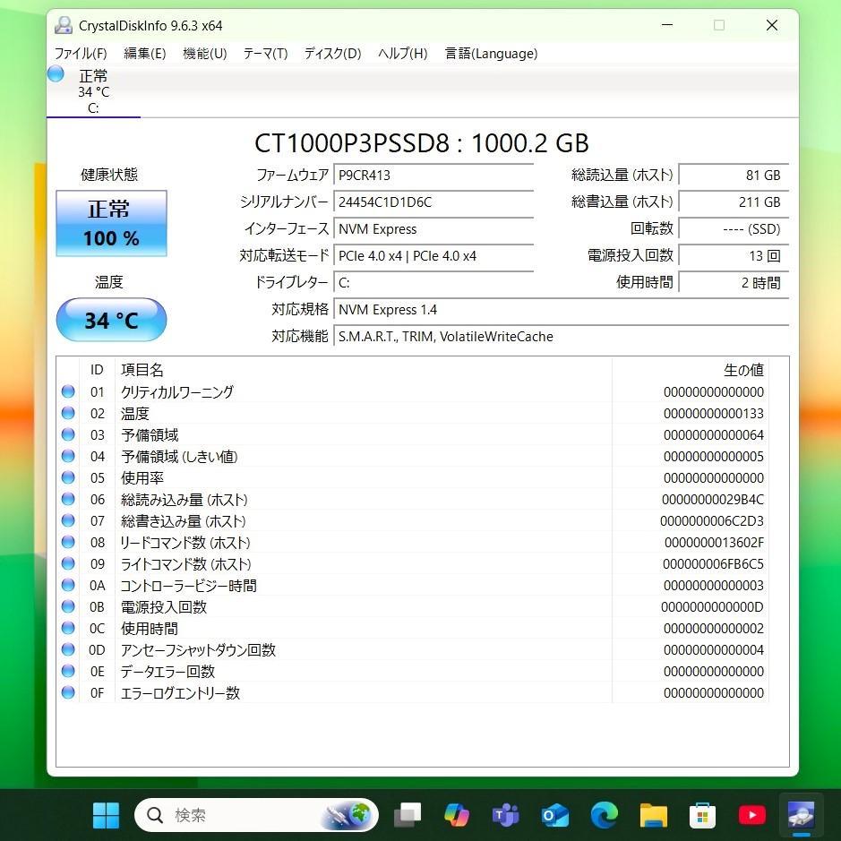Screen dimensions: 841x841
Task: Click status orb for 03 予備領域 row
Action: point(68,434)
